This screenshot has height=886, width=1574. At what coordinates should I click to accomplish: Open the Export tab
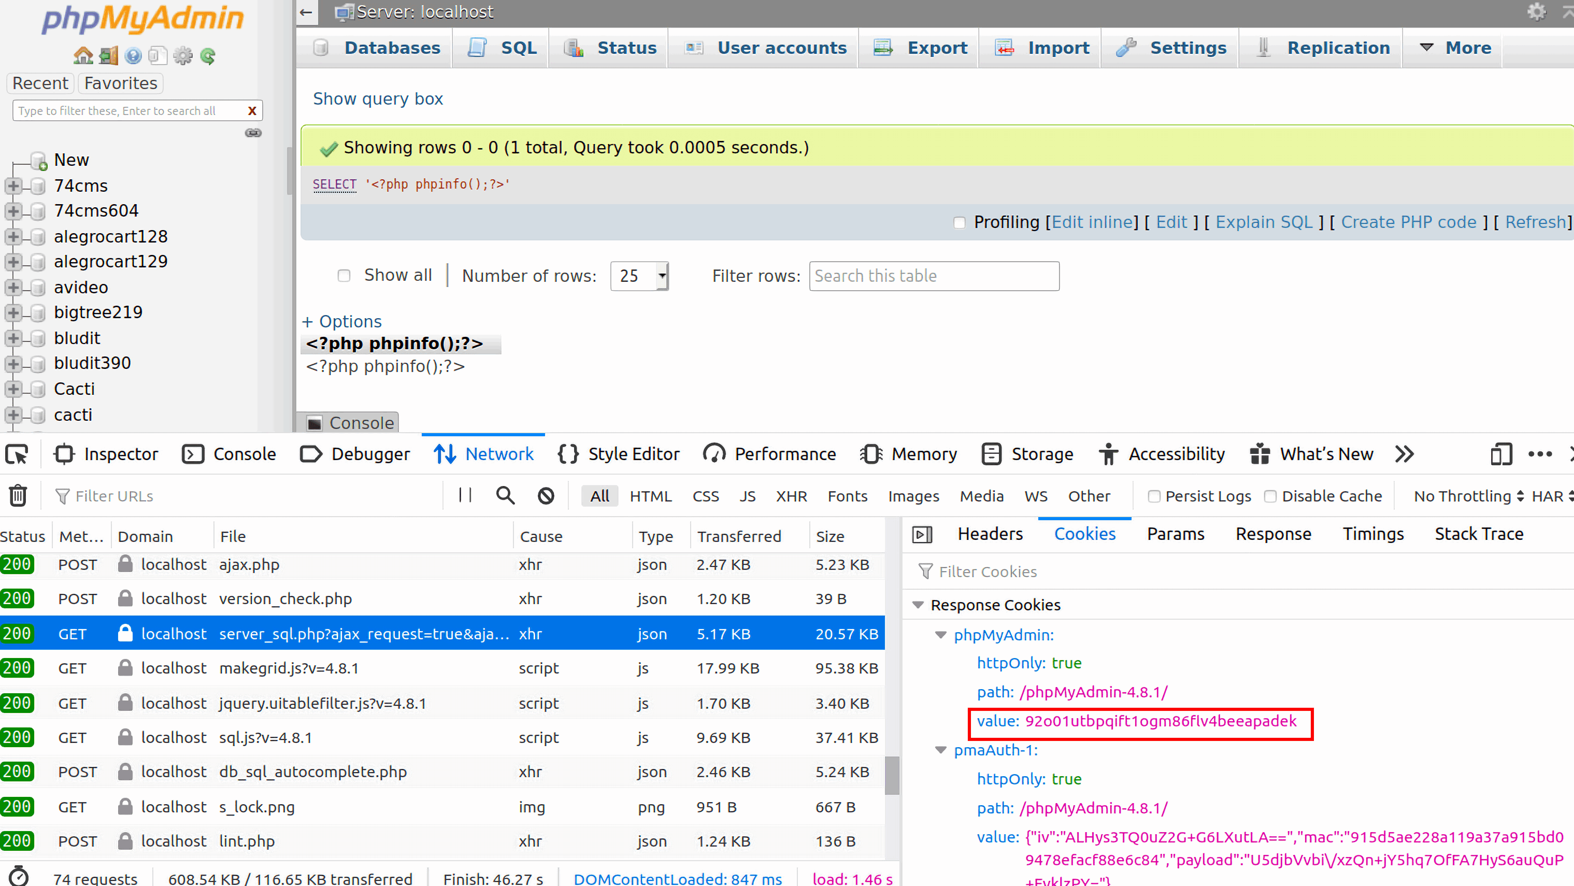(920, 48)
